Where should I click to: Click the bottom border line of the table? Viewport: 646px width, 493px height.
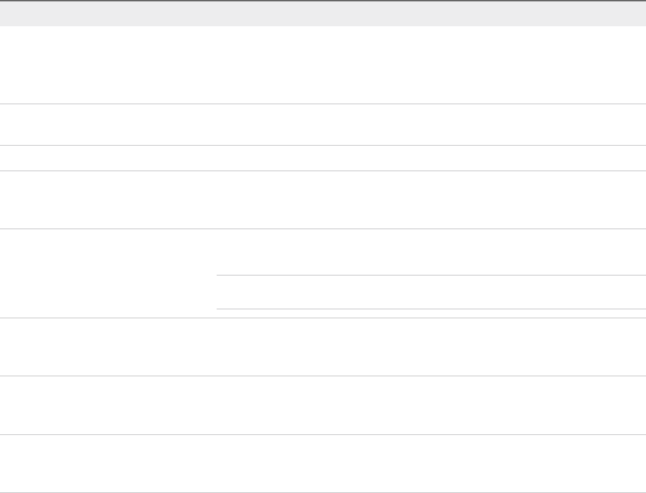pyautogui.click(x=323, y=492)
